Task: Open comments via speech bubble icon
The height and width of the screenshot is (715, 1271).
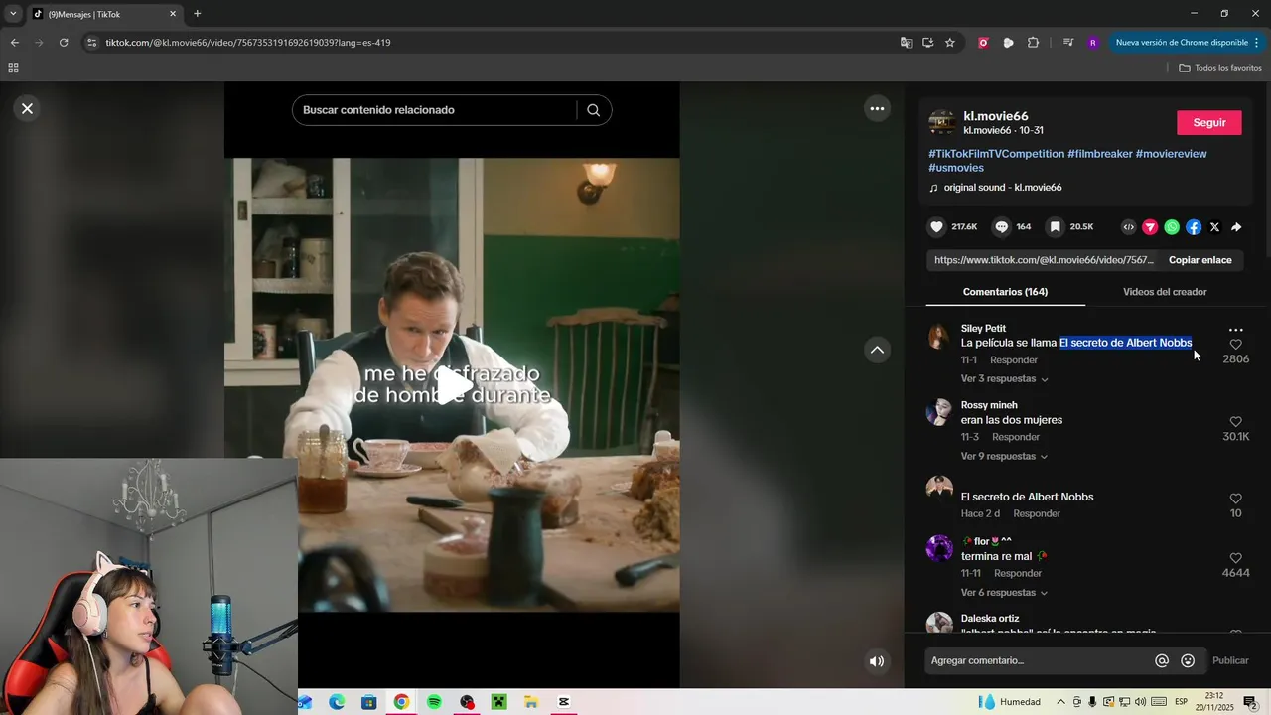Action: pos(1001,227)
